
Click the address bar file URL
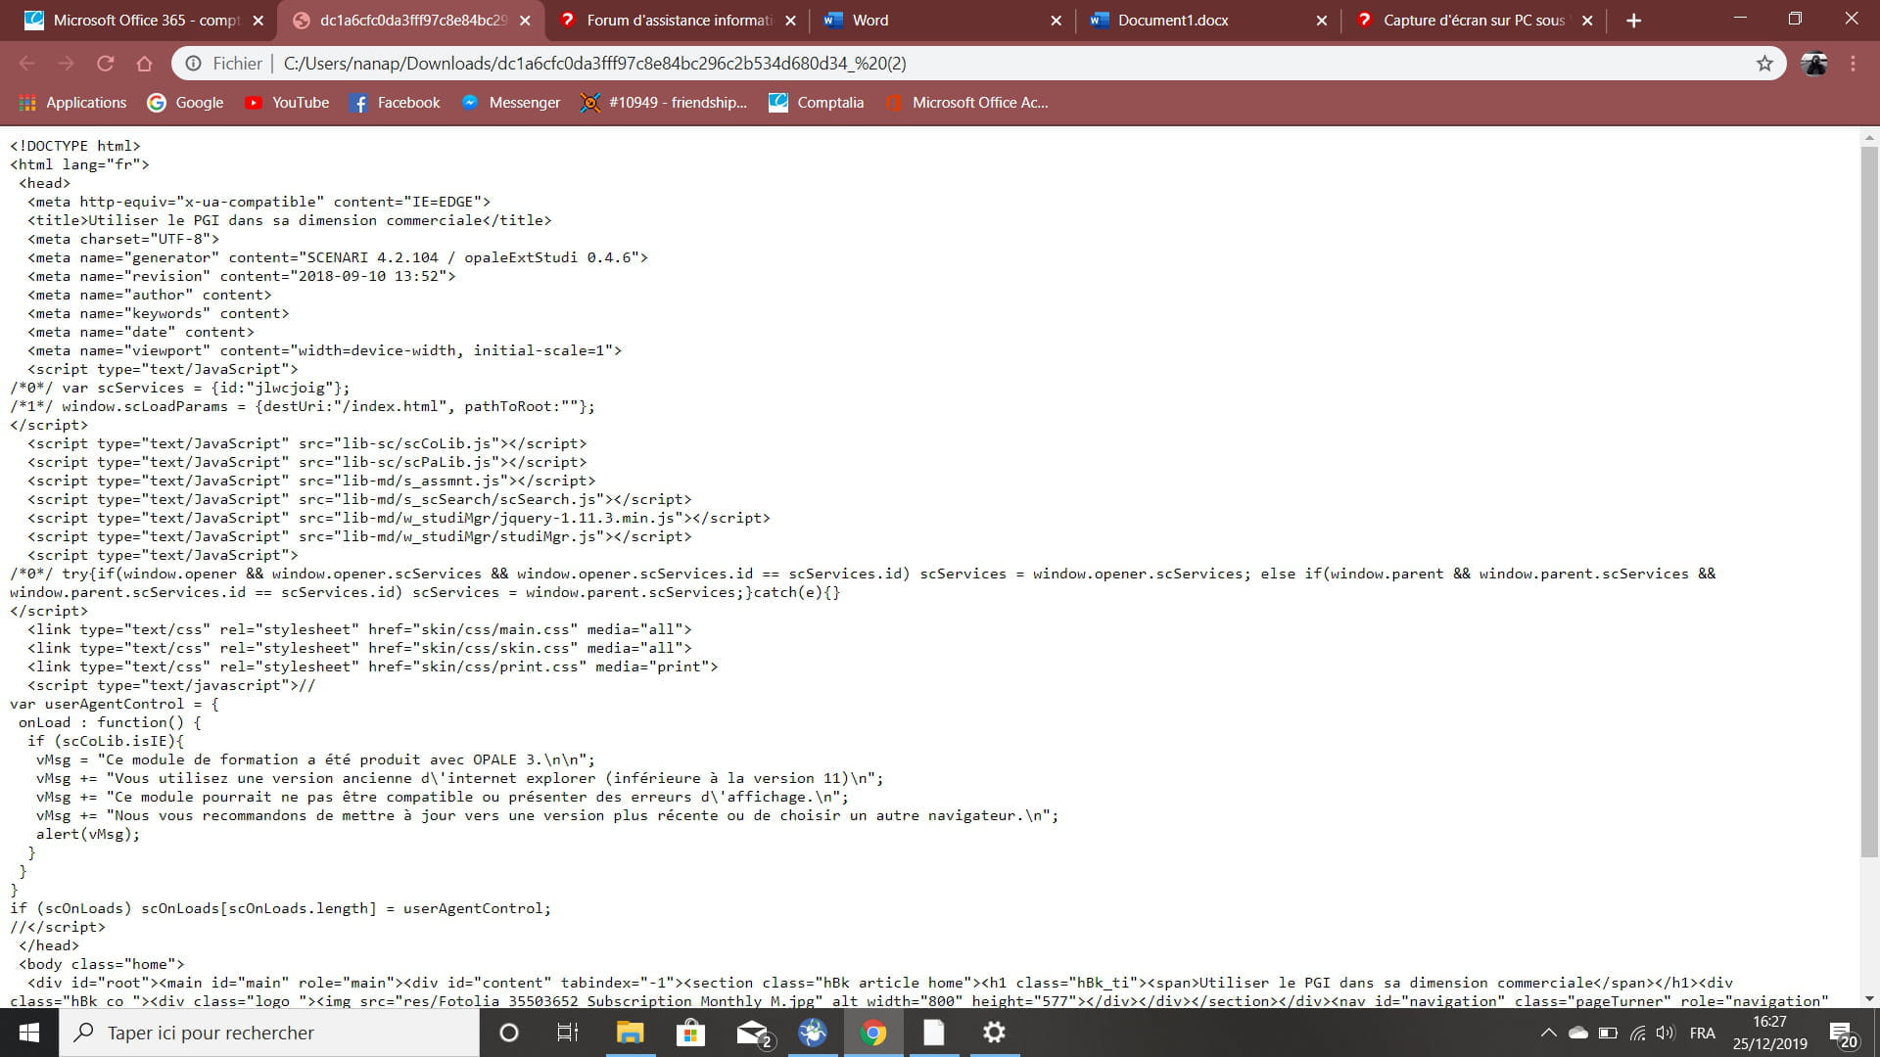[594, 64]
